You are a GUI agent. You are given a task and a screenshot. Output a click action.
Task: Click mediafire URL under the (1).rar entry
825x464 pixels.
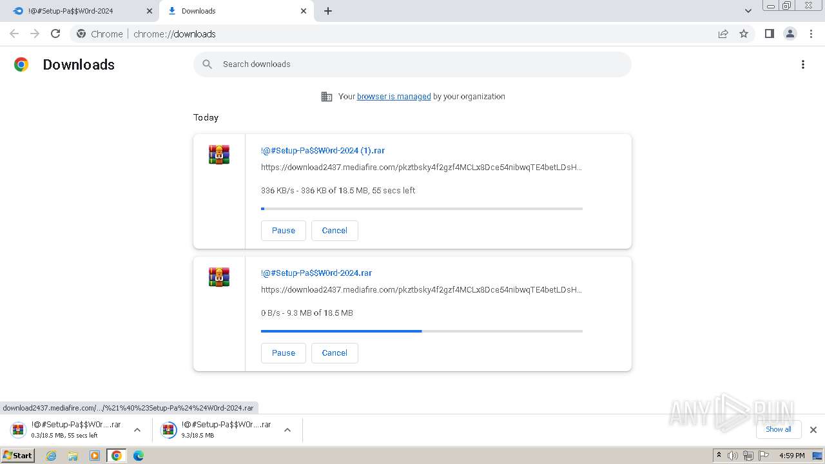[x=422, y=168]
